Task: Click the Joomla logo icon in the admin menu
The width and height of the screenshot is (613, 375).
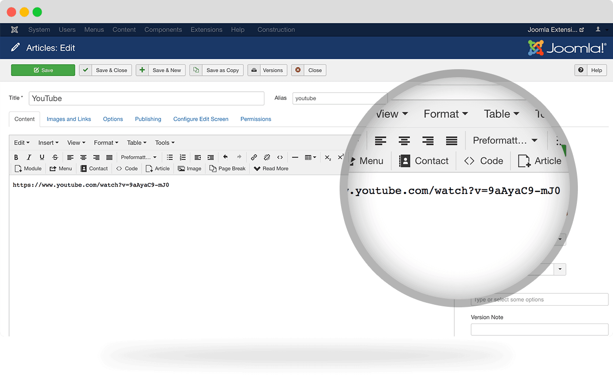Action: click(x=15, y=30)
